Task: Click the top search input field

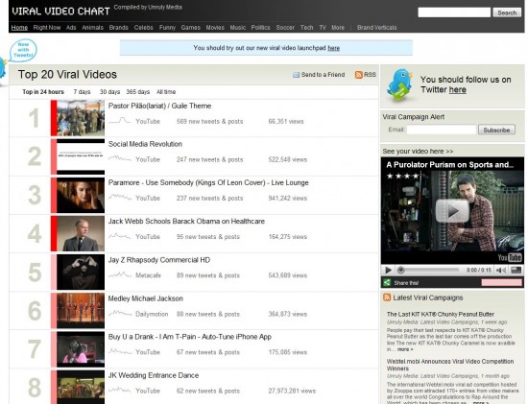Action: coord(454,12)
